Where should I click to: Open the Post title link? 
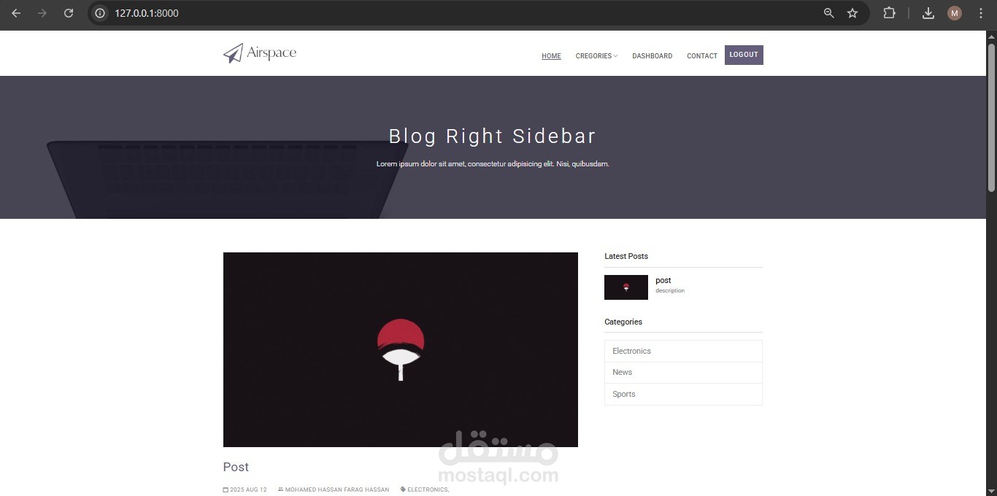tap(236, 467)
